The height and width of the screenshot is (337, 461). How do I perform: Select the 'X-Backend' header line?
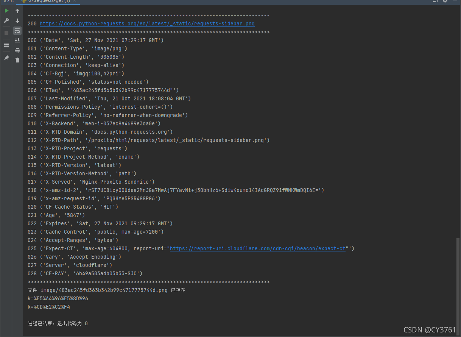click(94, 123)
